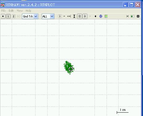
Task: Click the fit horizontal arrows icon
Action: 69,16
